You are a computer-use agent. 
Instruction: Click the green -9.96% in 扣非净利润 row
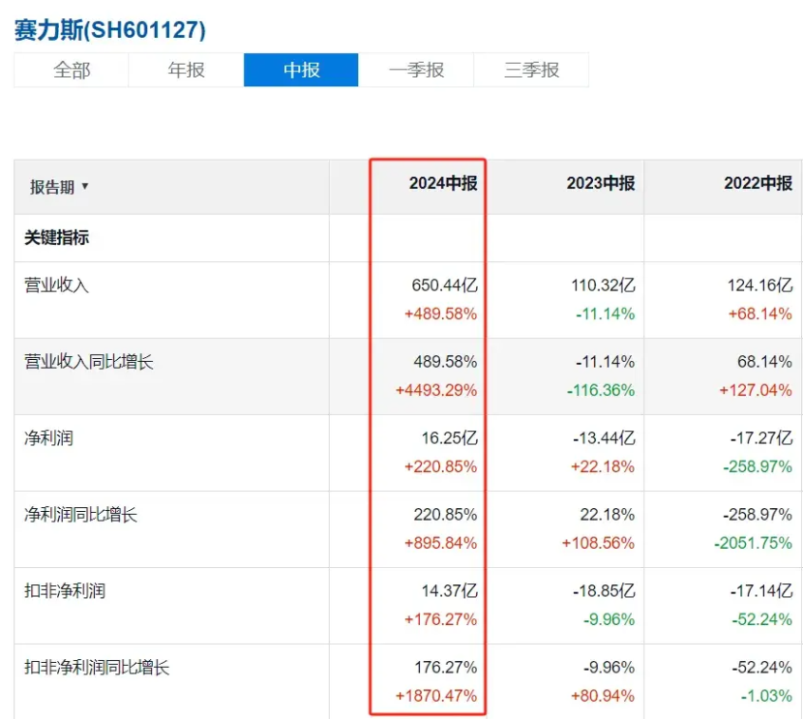click(x=609, y=619)
